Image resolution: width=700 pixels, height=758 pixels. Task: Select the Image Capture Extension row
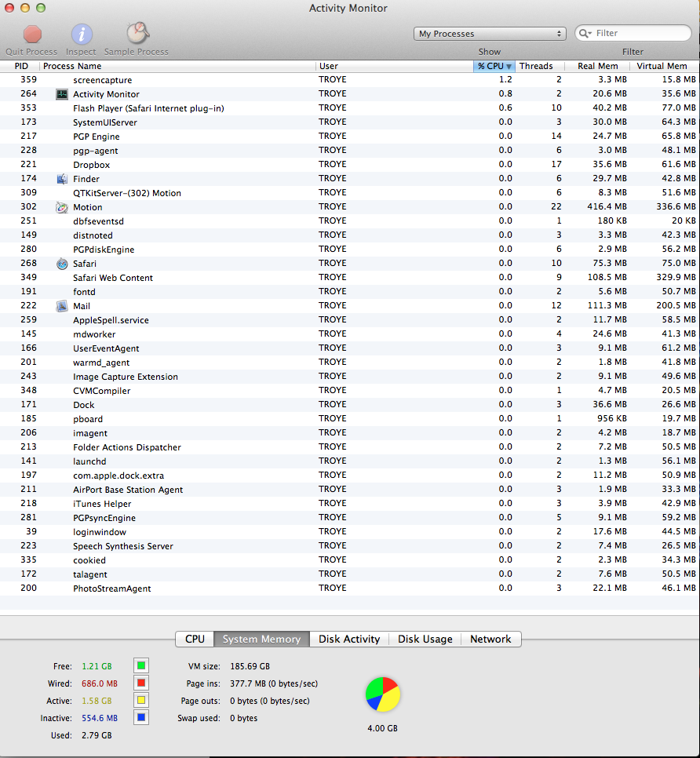(x=350, y=377)
